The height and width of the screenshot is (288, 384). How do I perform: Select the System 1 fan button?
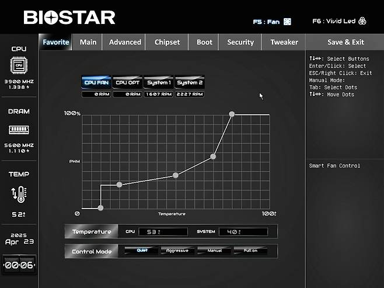(159, 82)
